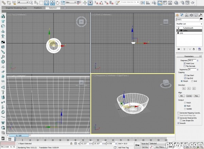
Task: Open the Hierarchy command panel tab
Action: click(186, 15)
